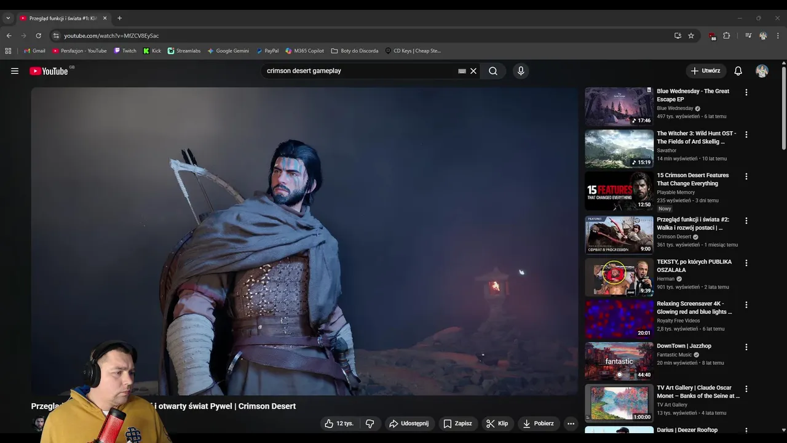Open a new tab with plus button
This screenshot has width=787, height=443.
(x=119, y=18)
